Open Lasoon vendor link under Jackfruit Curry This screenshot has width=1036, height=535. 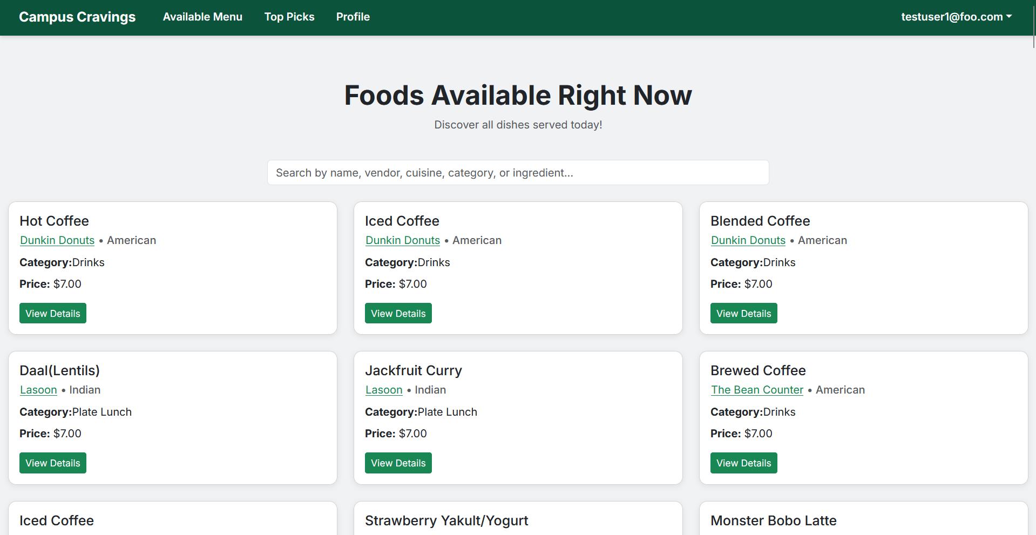(x=384, y=390)
